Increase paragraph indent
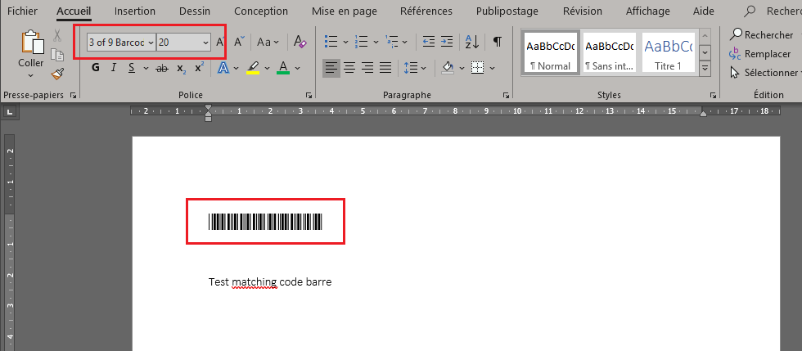802x351 pixels. [446, 42]
